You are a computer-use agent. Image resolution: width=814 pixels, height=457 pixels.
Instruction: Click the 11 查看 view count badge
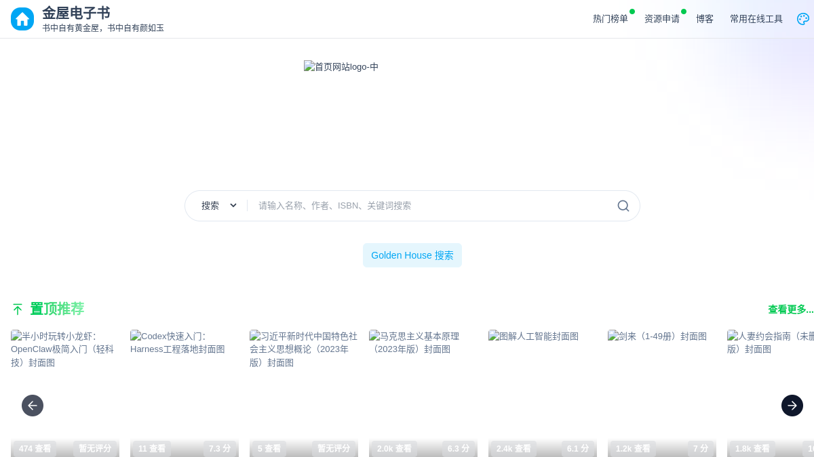tap(152, 448)
